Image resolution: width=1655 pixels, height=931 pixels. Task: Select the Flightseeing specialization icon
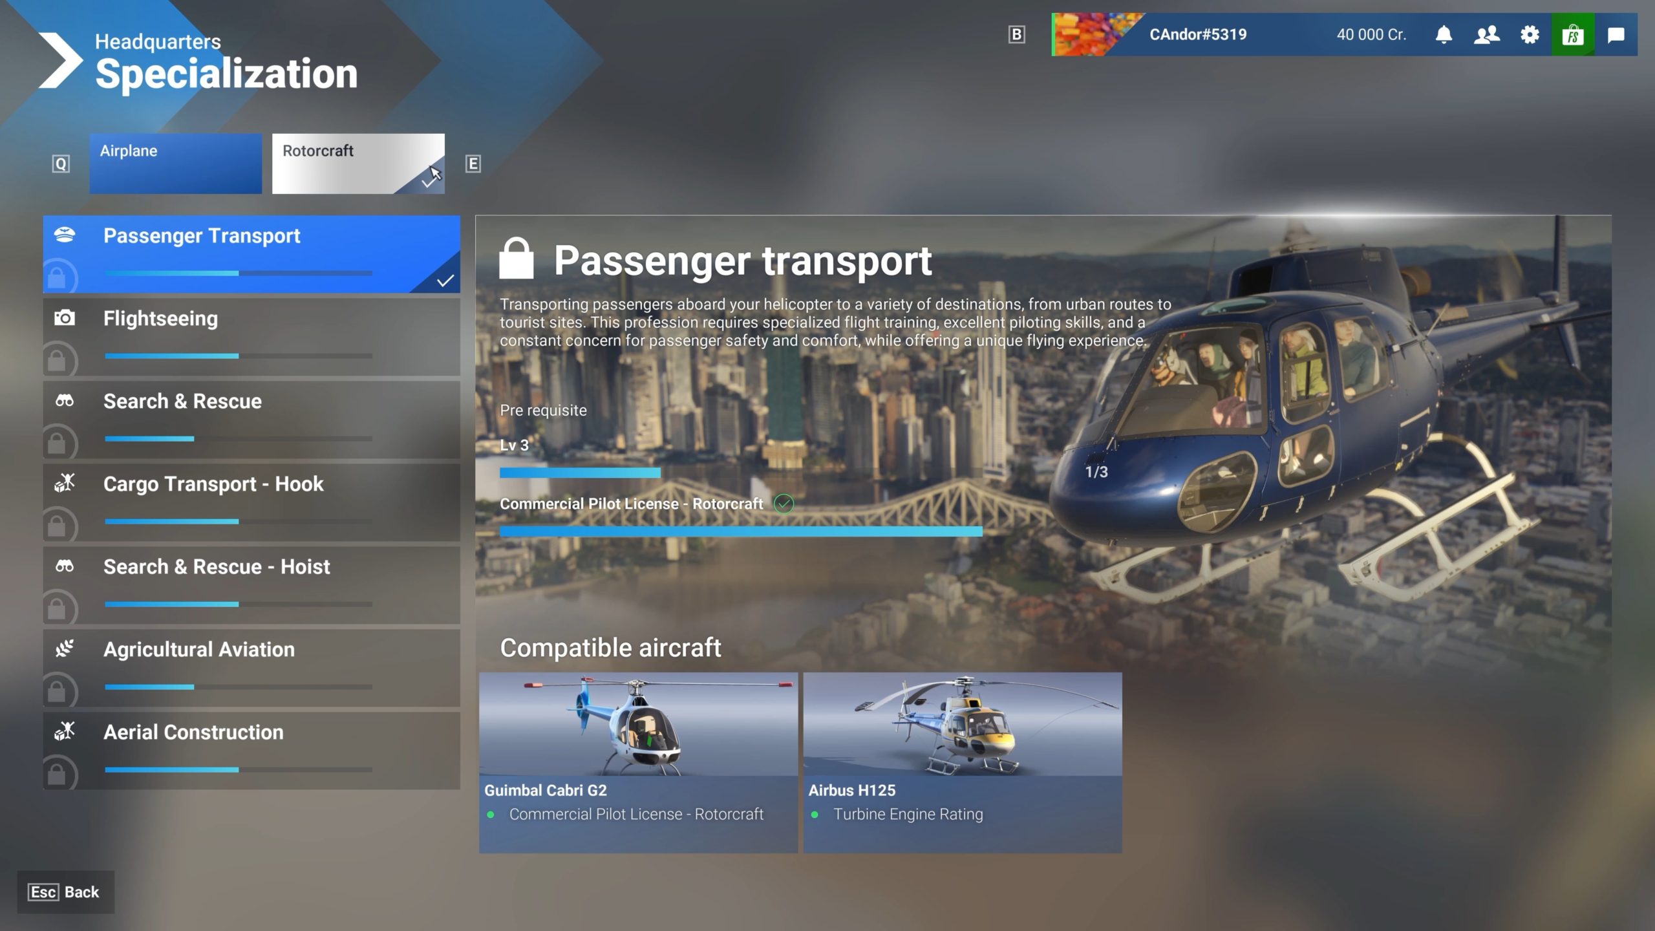tap(66, 317)
